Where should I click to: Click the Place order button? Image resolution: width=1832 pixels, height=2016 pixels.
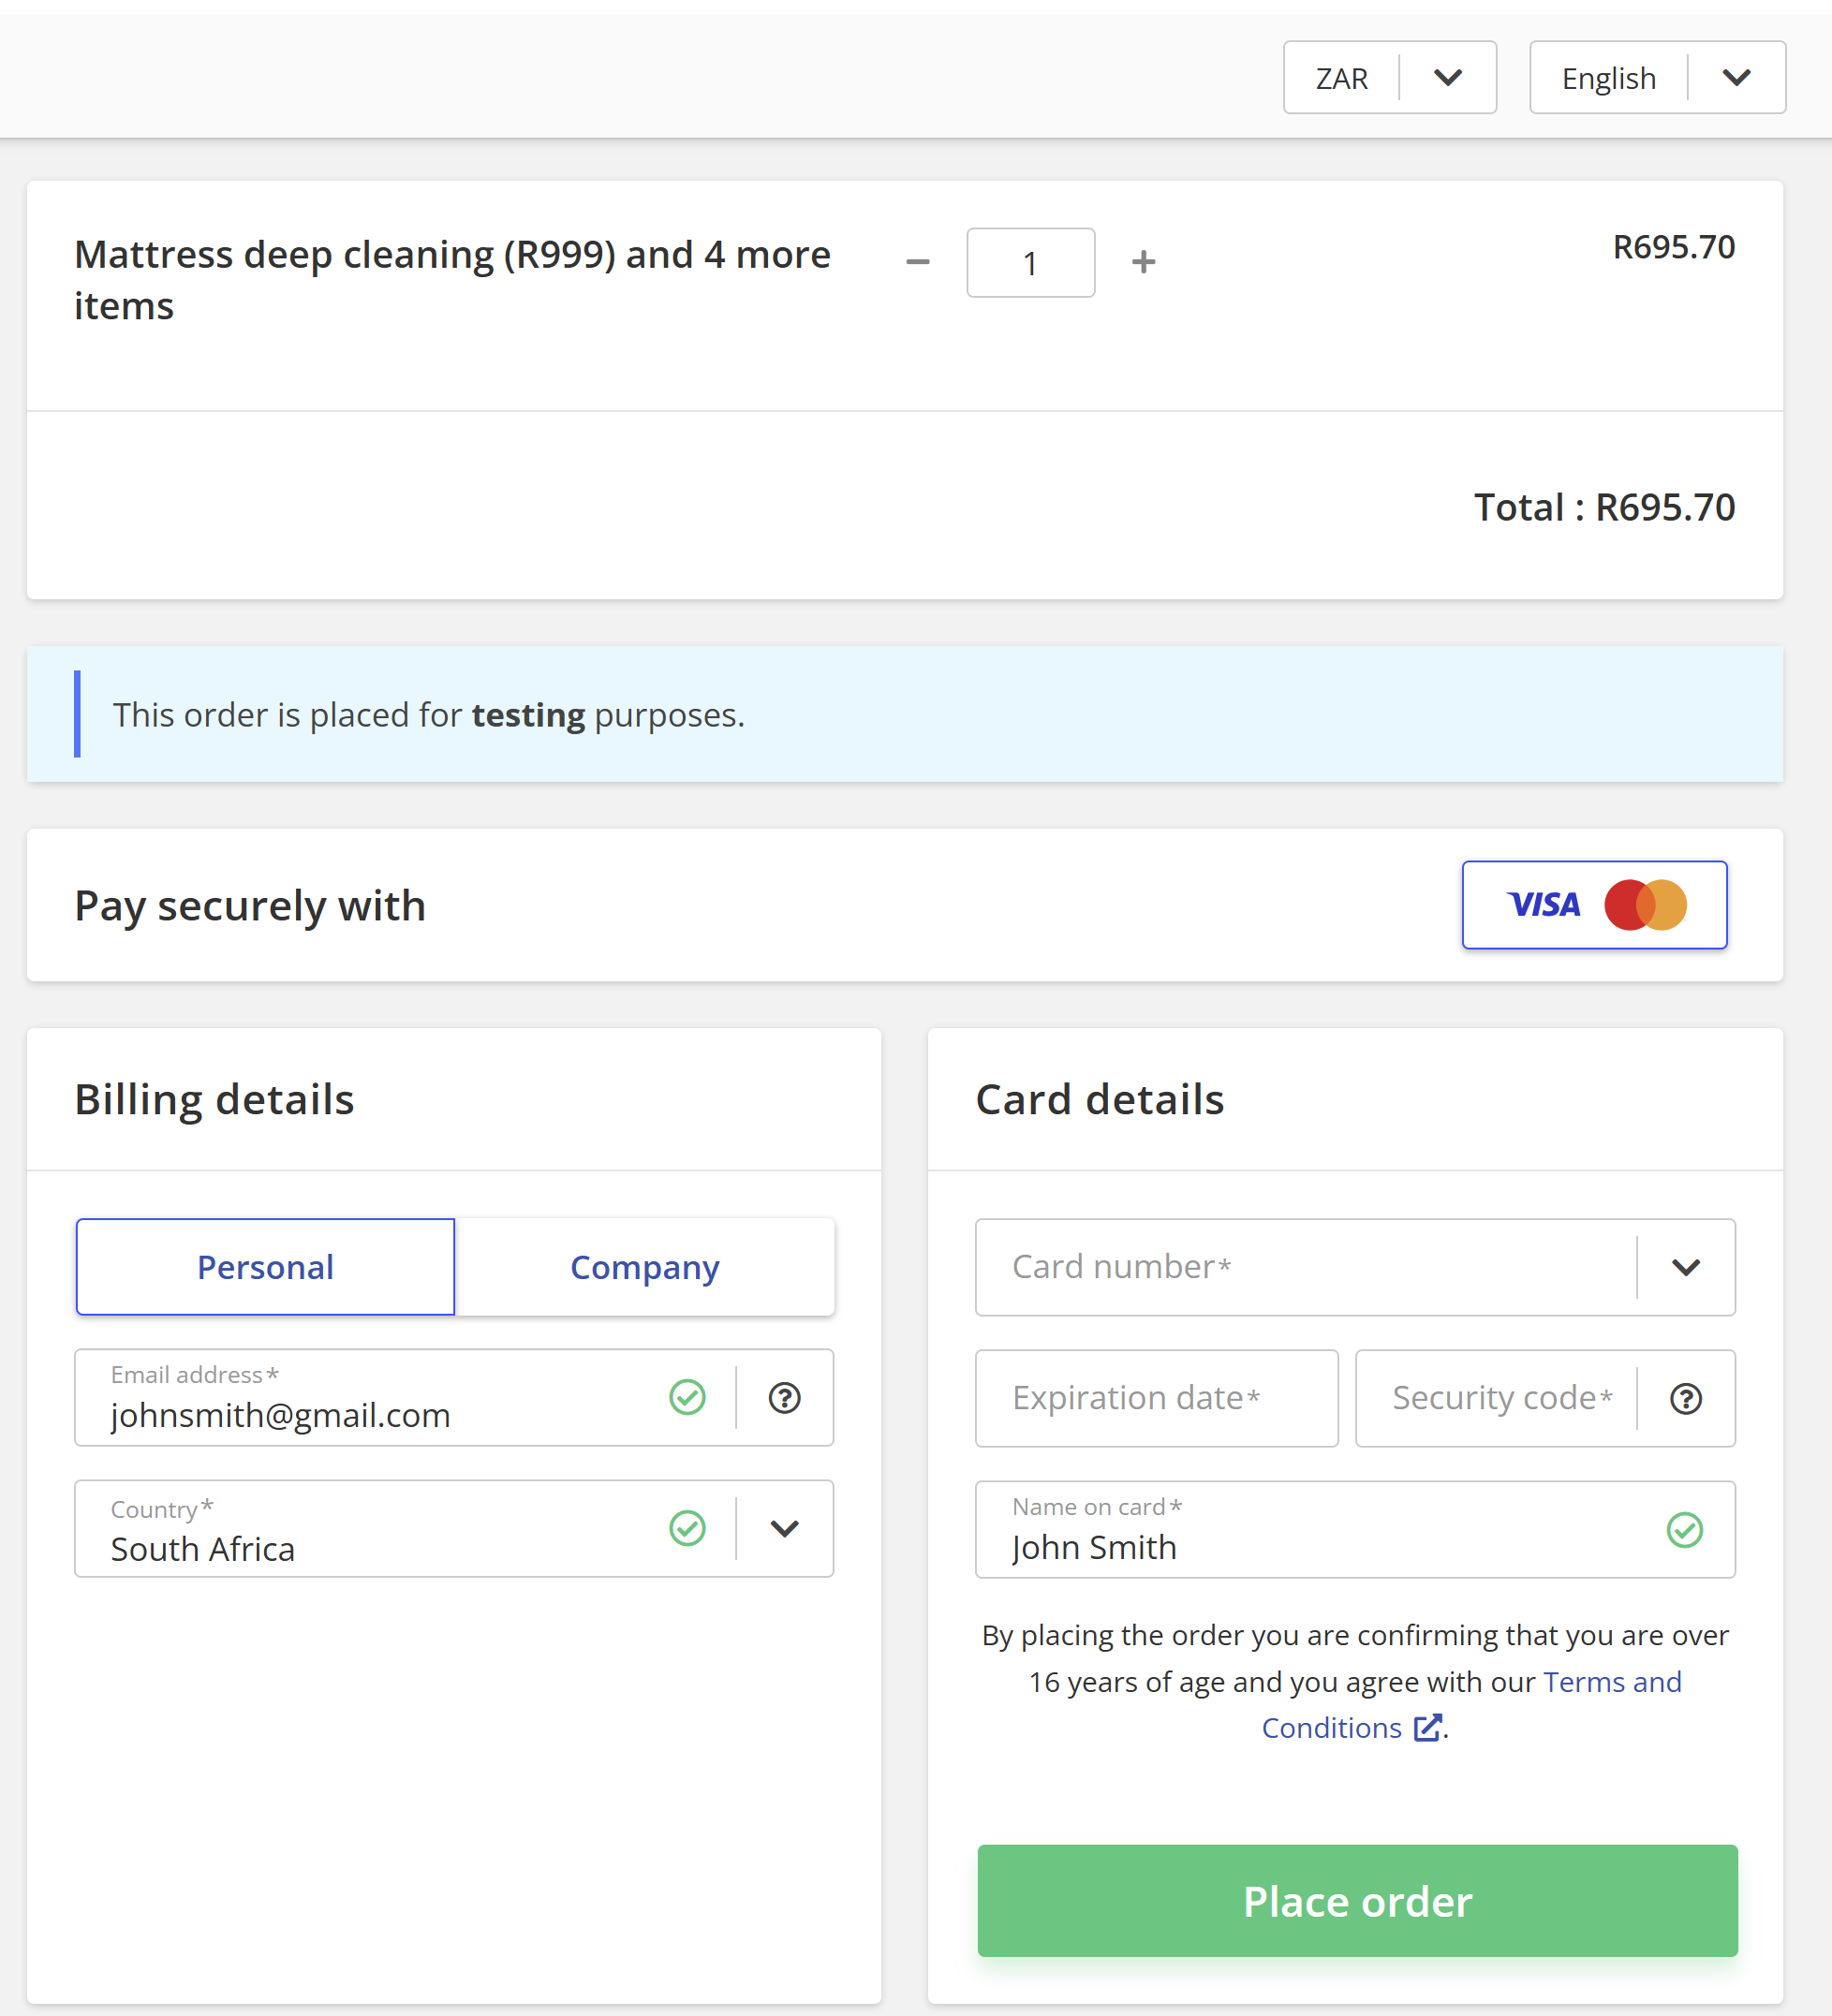tap(1357, 1900)
